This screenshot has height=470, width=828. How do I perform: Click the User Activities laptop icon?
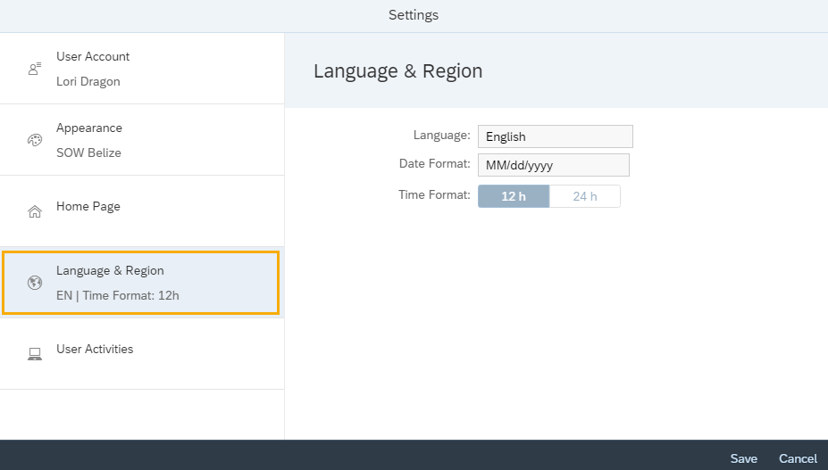[x=35, y=354]
